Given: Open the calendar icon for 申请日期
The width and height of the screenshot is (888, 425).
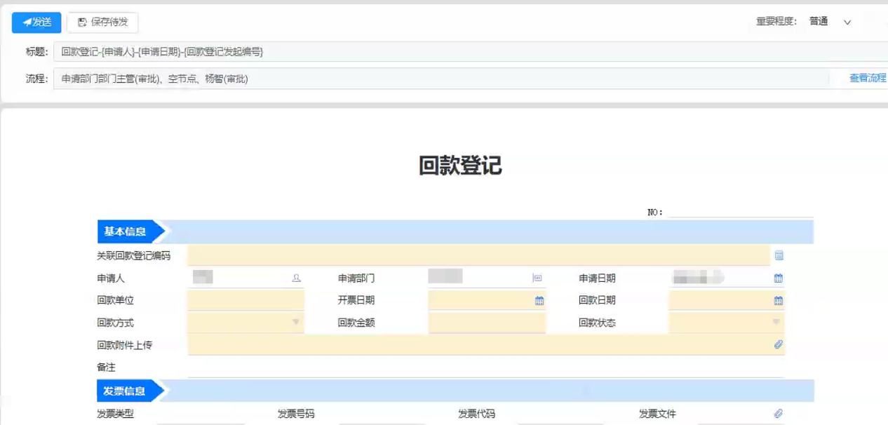Looking at the screenshot, I should point(778,278).
